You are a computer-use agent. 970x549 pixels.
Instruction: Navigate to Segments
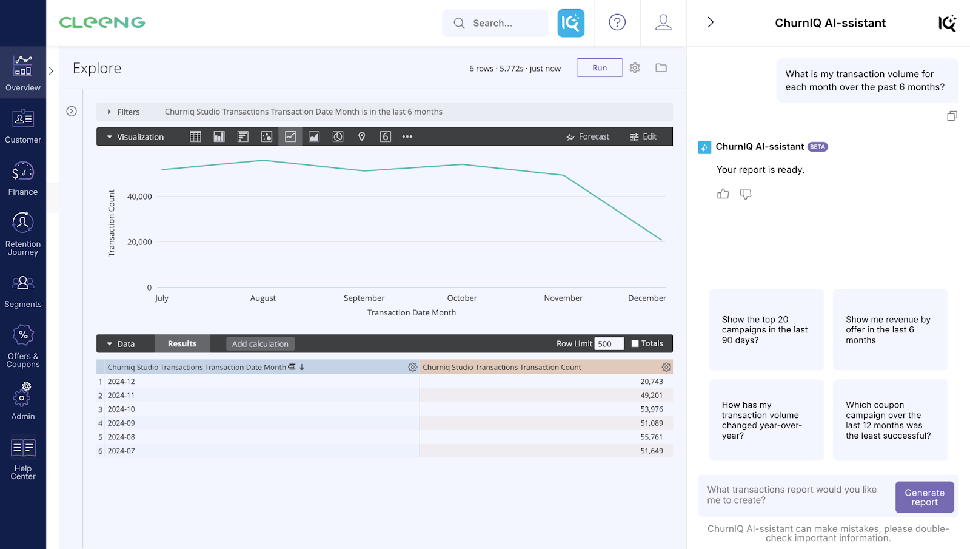(23, 291)
